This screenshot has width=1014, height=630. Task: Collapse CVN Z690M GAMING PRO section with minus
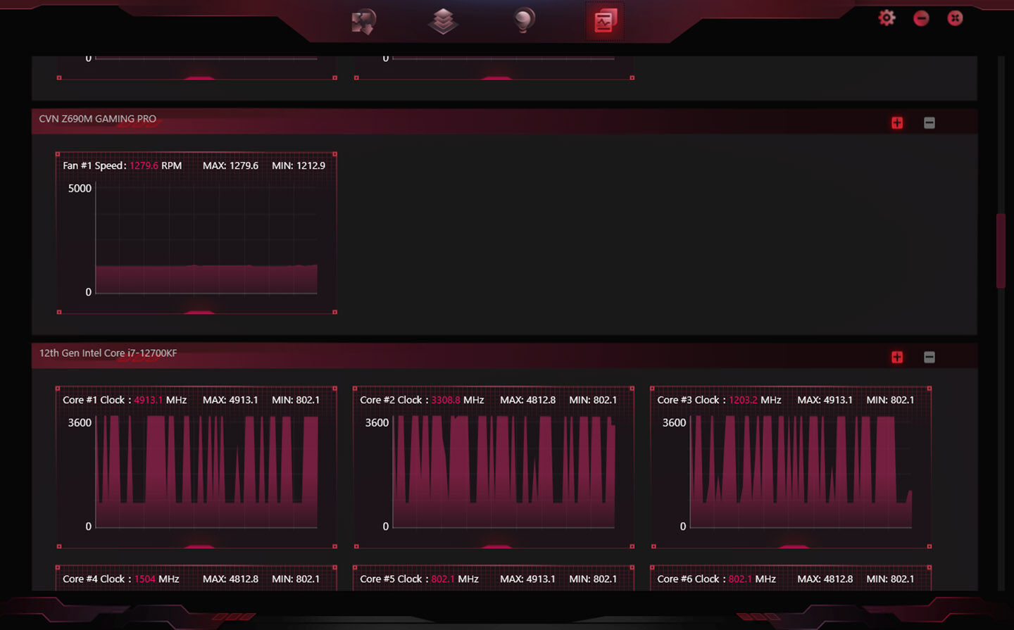[x=930, y=122]
